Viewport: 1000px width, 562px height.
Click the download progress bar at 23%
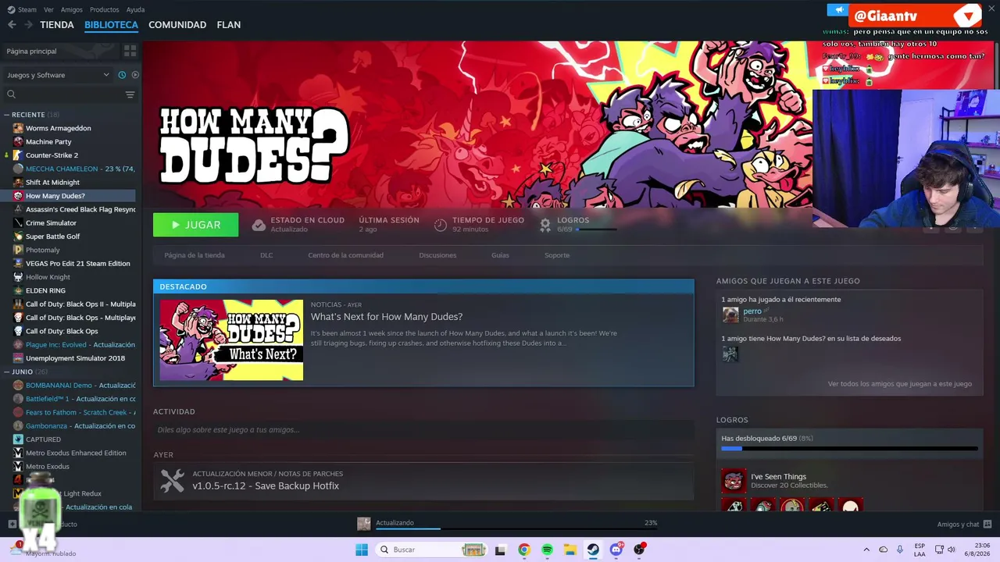(x=516, y=529)
